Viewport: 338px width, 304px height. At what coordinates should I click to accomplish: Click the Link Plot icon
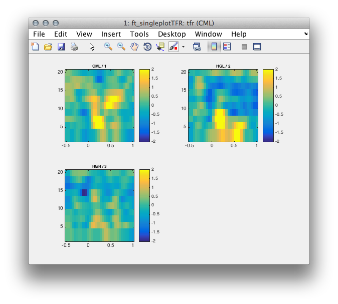(x=197, y=47)
